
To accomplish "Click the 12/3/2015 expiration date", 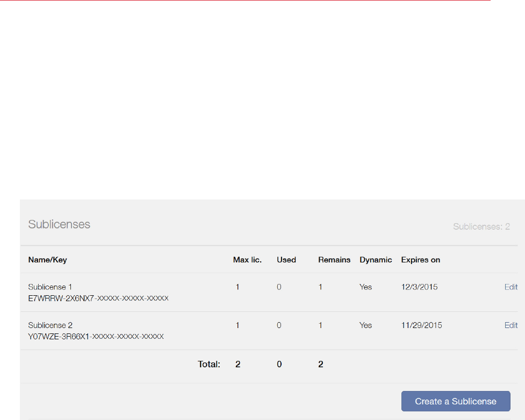I will click(419, 287).
